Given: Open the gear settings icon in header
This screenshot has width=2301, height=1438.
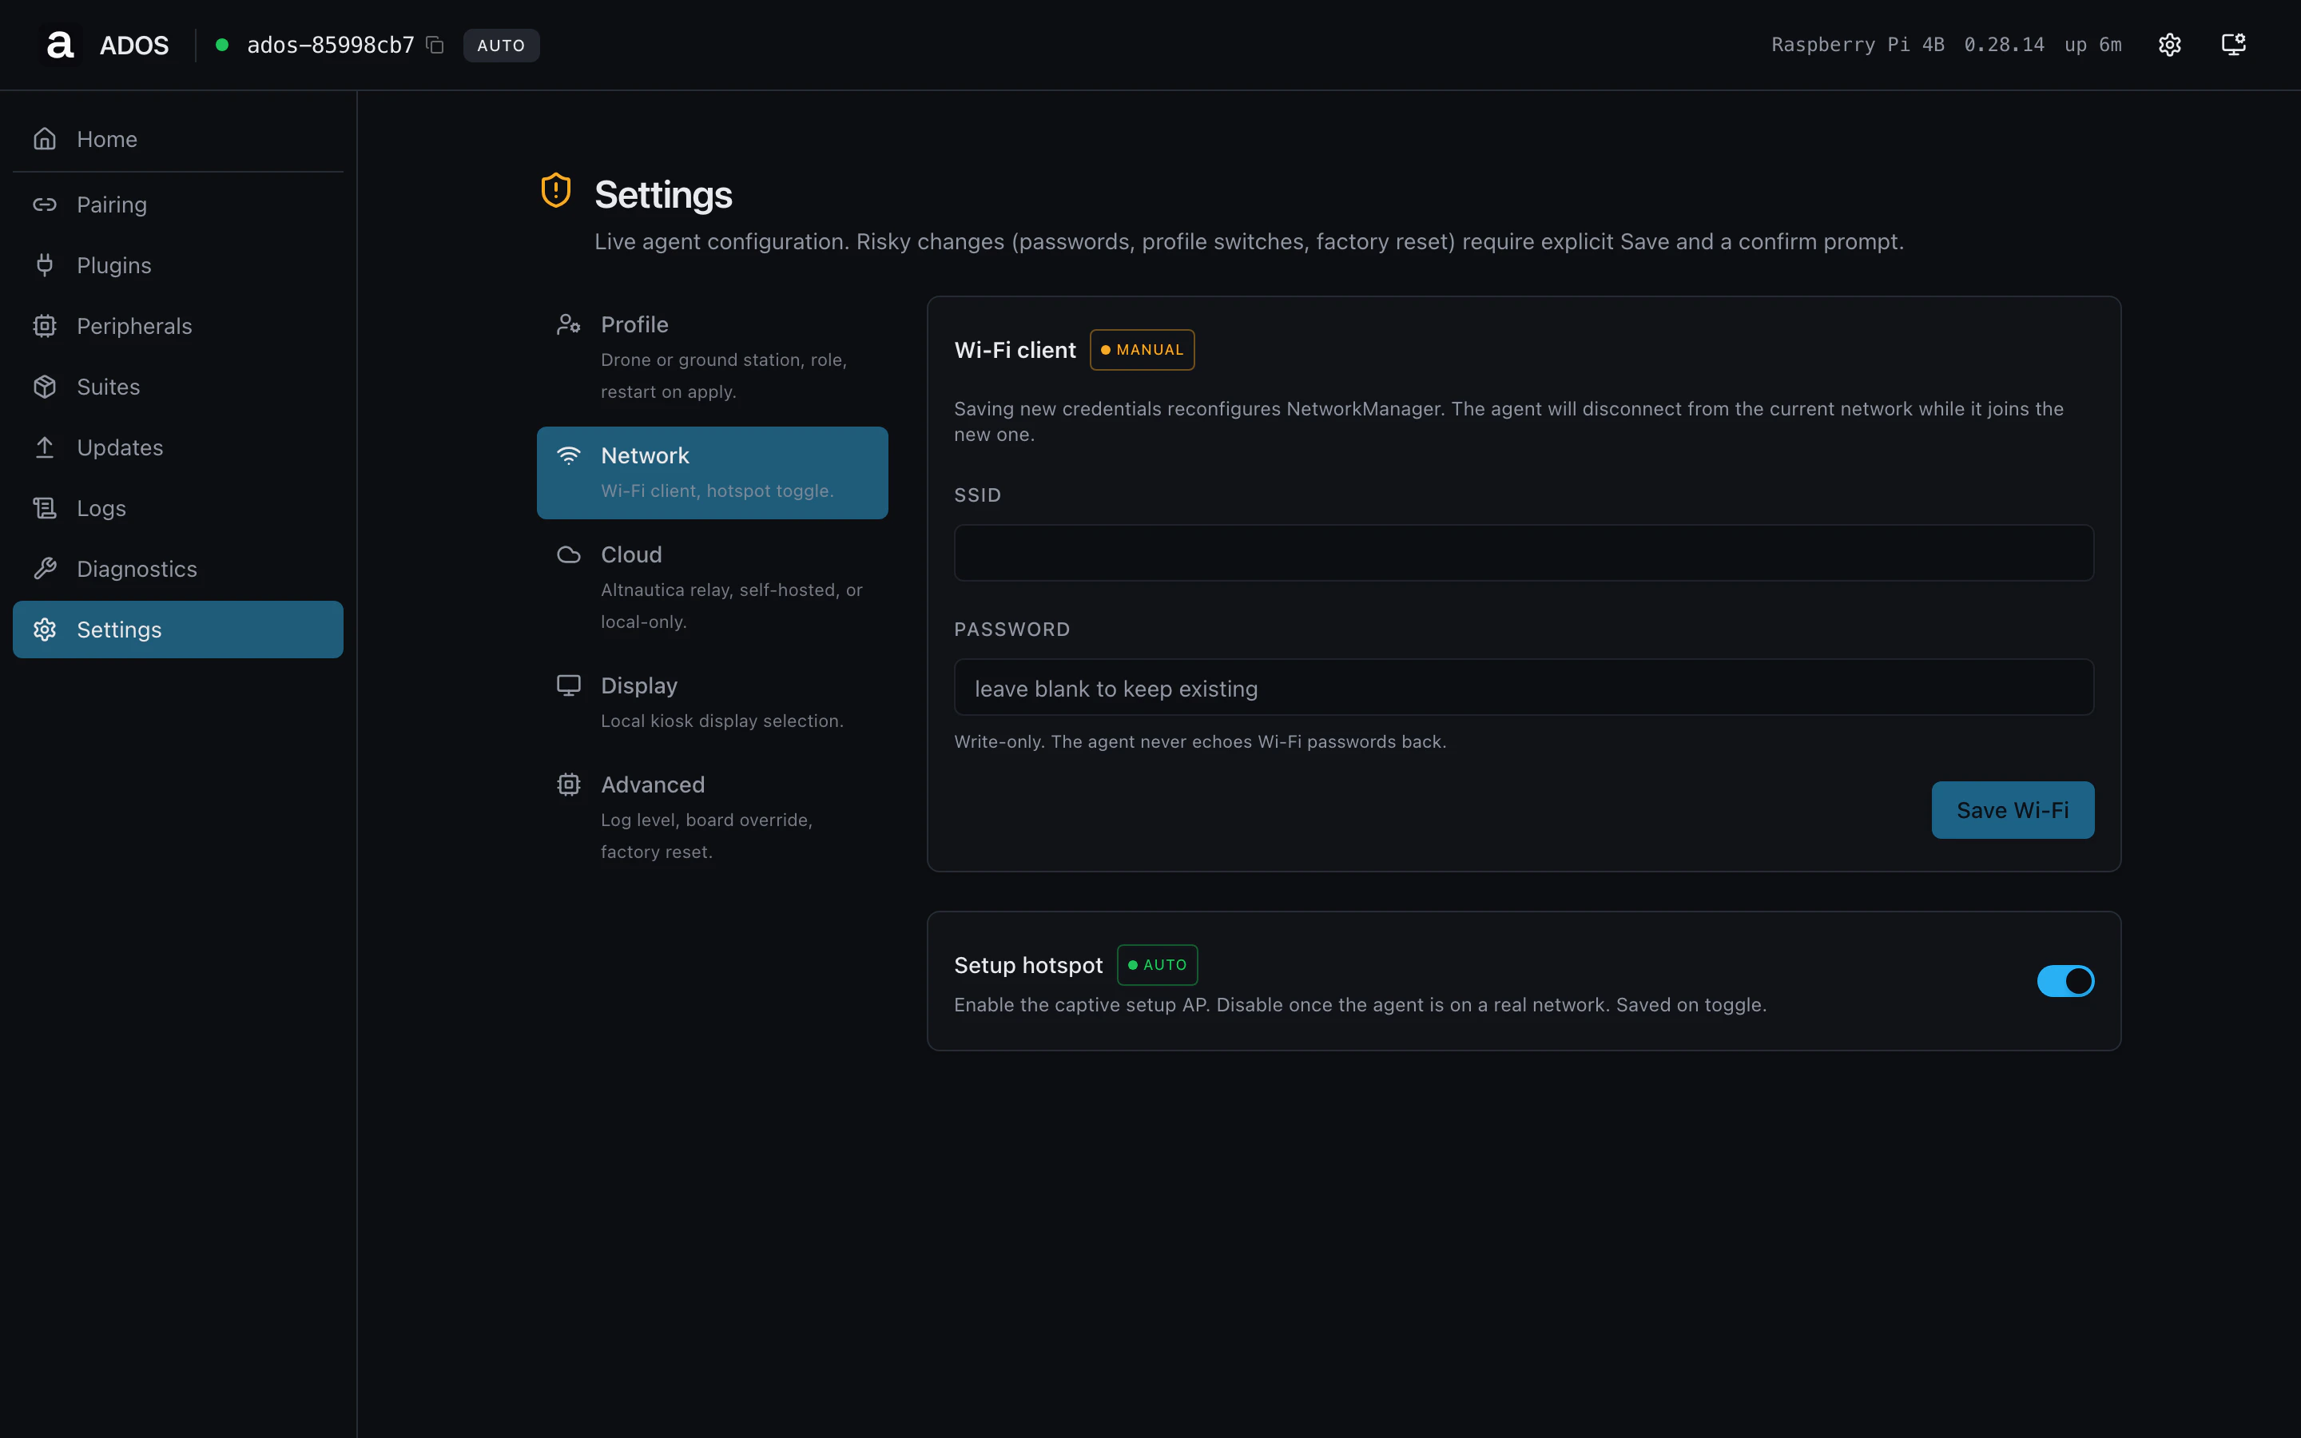Looking at the screenshot, I should [x=2169, y=45].
